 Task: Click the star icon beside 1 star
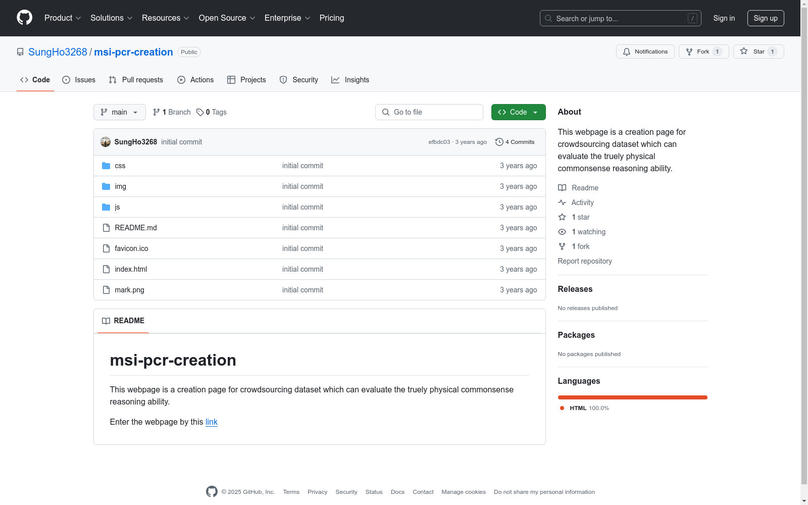(x=562, y=217)
